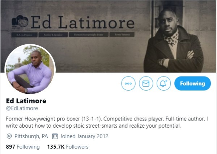Click the 'Former Heavyweight Boxer' banner tag

[x=89, y=35]
